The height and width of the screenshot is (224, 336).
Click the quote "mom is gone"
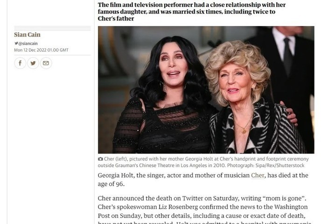coord(284,198)
